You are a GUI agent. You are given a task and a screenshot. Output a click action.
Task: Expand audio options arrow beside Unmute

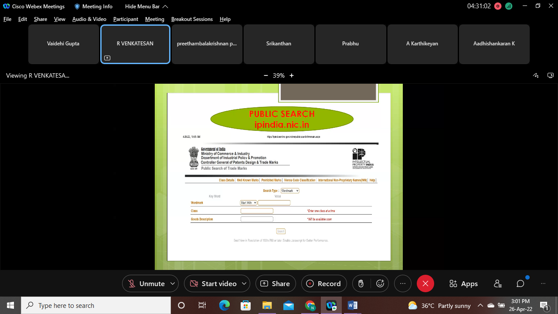coord(173,283)
